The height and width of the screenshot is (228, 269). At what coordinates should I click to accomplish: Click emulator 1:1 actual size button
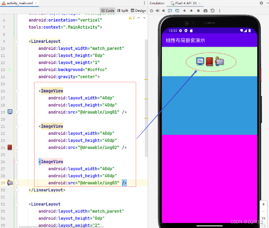(264, 219)
